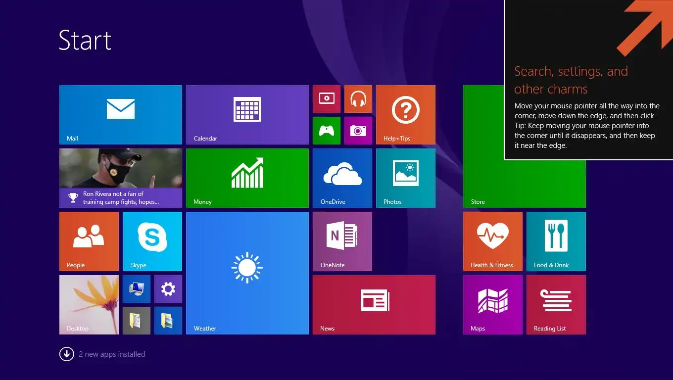The image size is (673, 380).
Task: Click the 'Start' heading text
Action: pyautogui.click(x=85, y=40)
